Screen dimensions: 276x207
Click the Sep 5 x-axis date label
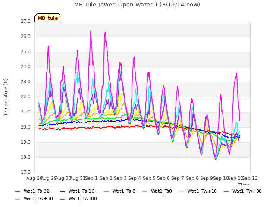pyautogui.click(x=149, y=179)
